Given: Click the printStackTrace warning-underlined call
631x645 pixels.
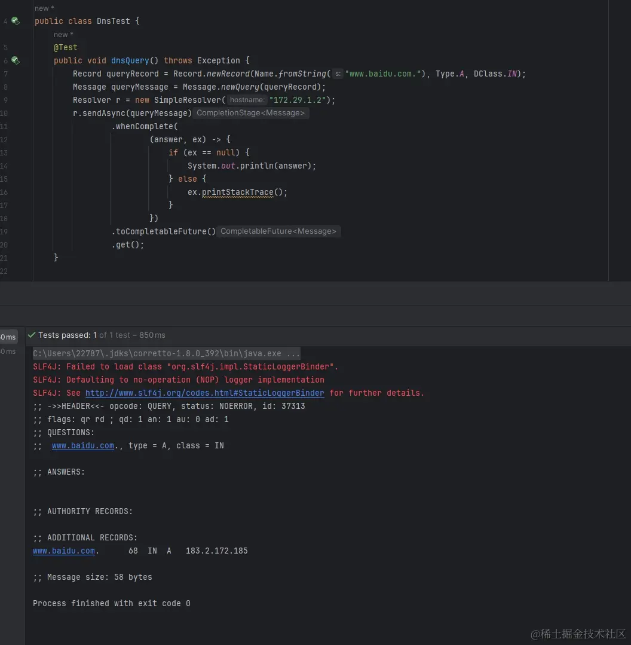Looking at the screenshot, I should [238, 192].
